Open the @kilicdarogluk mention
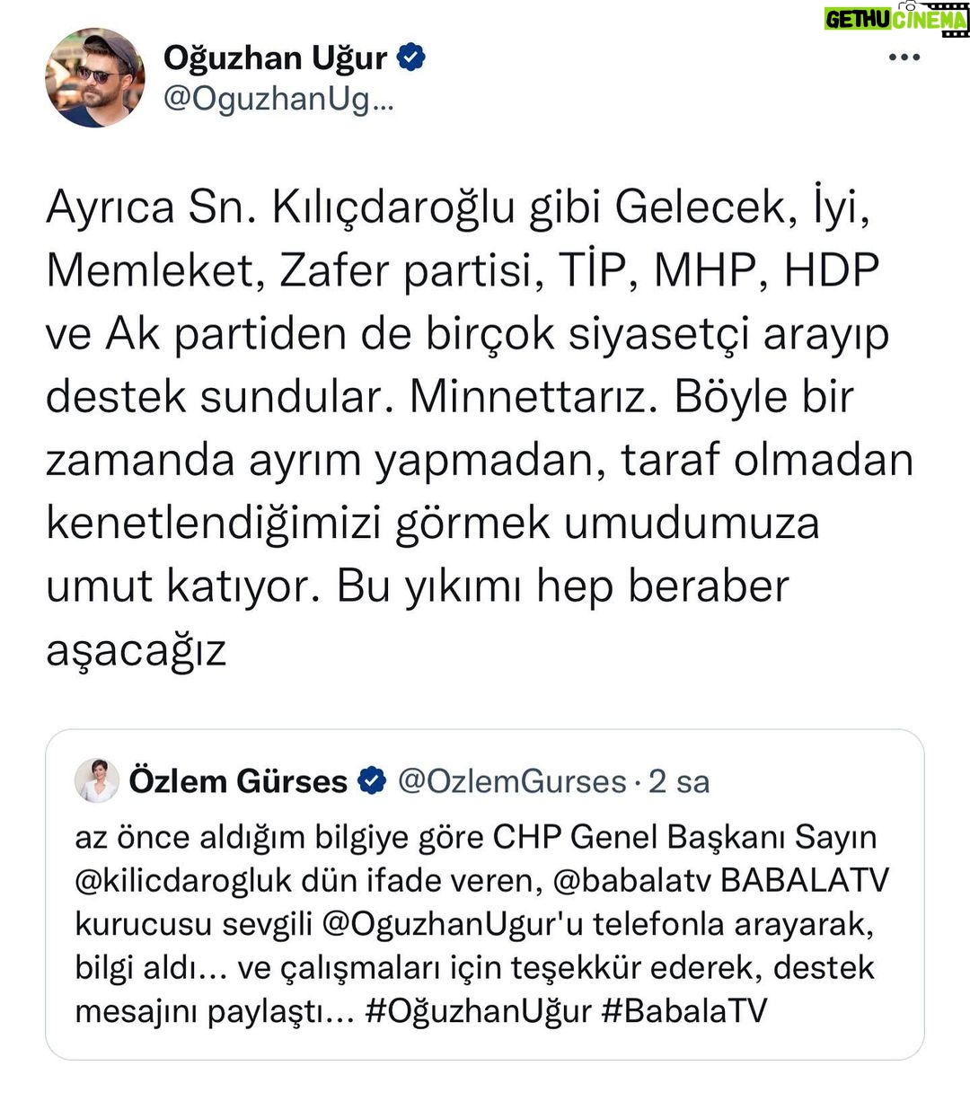 click(183, 880)
